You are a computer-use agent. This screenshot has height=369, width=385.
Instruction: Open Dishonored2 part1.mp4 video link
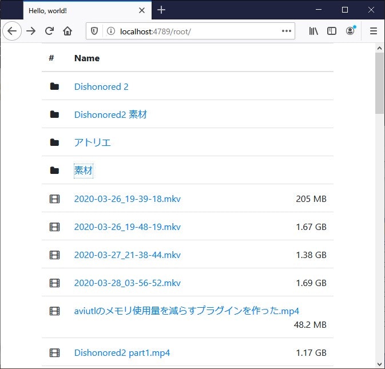pos(122,353)
